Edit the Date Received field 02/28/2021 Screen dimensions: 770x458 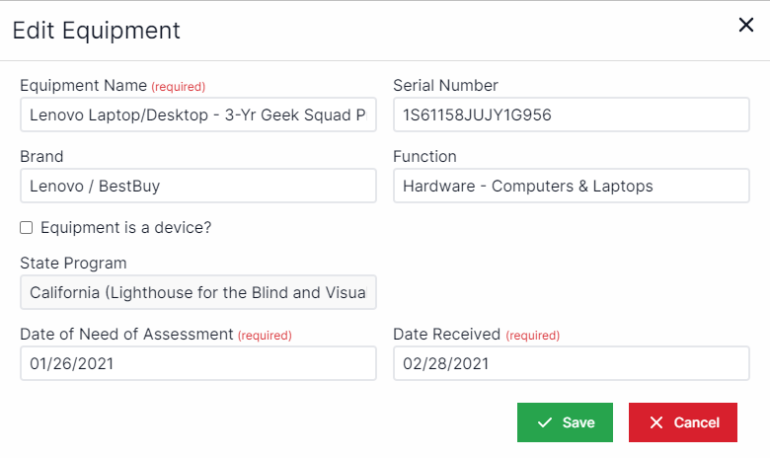pyautogui.click(x=571, y=363)
